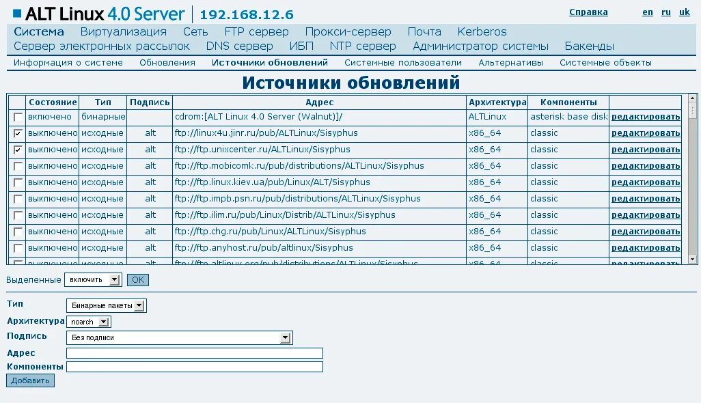The height and width of the screenshot is (403, 701).
Task: Go to the Почта section
Action: tap(424, 31)
